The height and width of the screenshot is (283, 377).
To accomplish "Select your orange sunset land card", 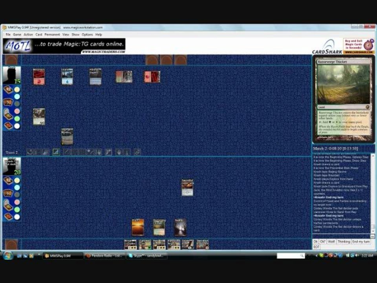I will click(138, 228).
